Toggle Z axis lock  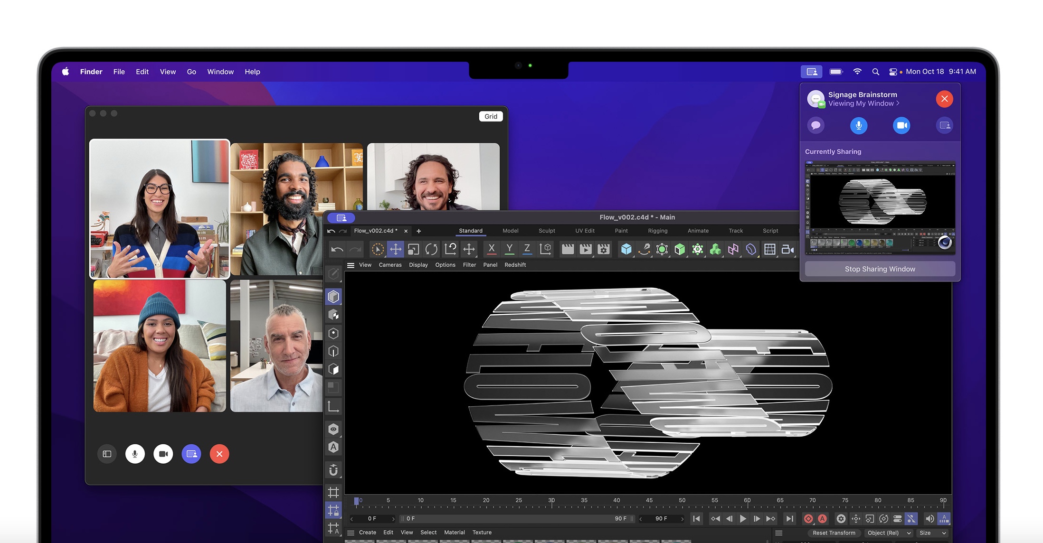coord(527,249)
